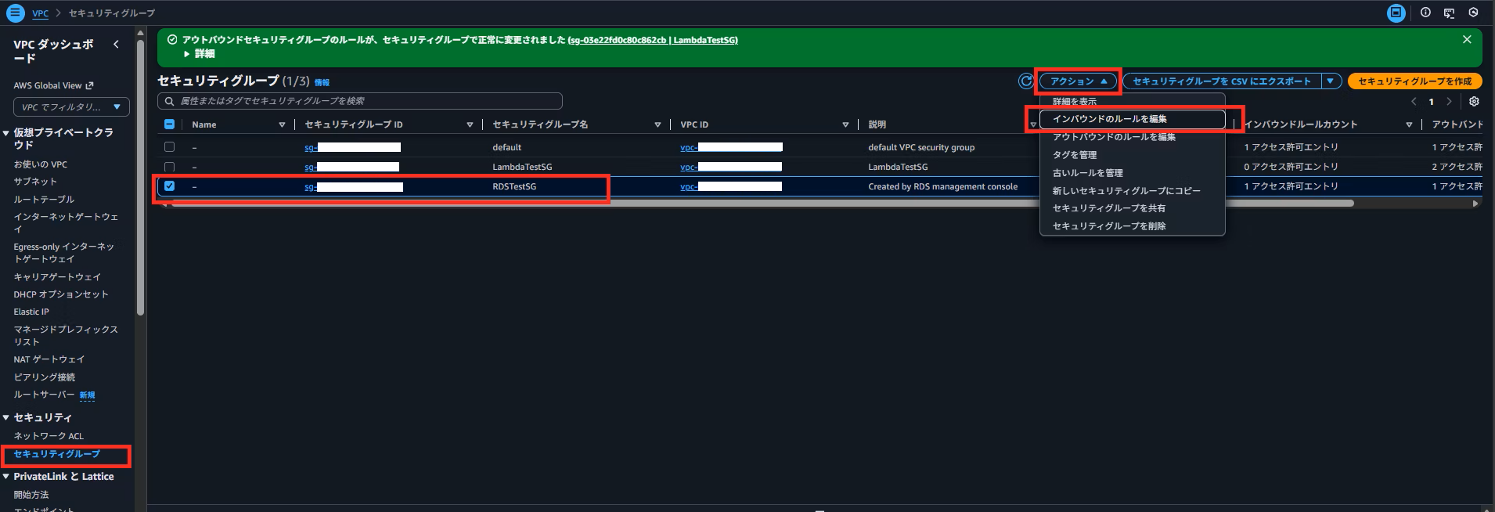Click the magnifier icon in the search box
The height and width of the screenshot is (512, 1495).
[169, 101]
